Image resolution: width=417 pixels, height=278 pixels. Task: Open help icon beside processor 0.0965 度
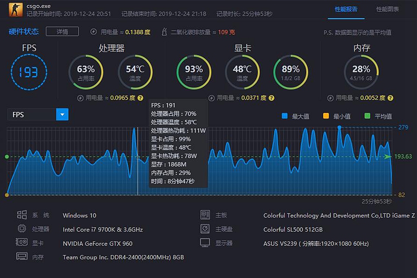pyautogui.click(x=140, y=98)
